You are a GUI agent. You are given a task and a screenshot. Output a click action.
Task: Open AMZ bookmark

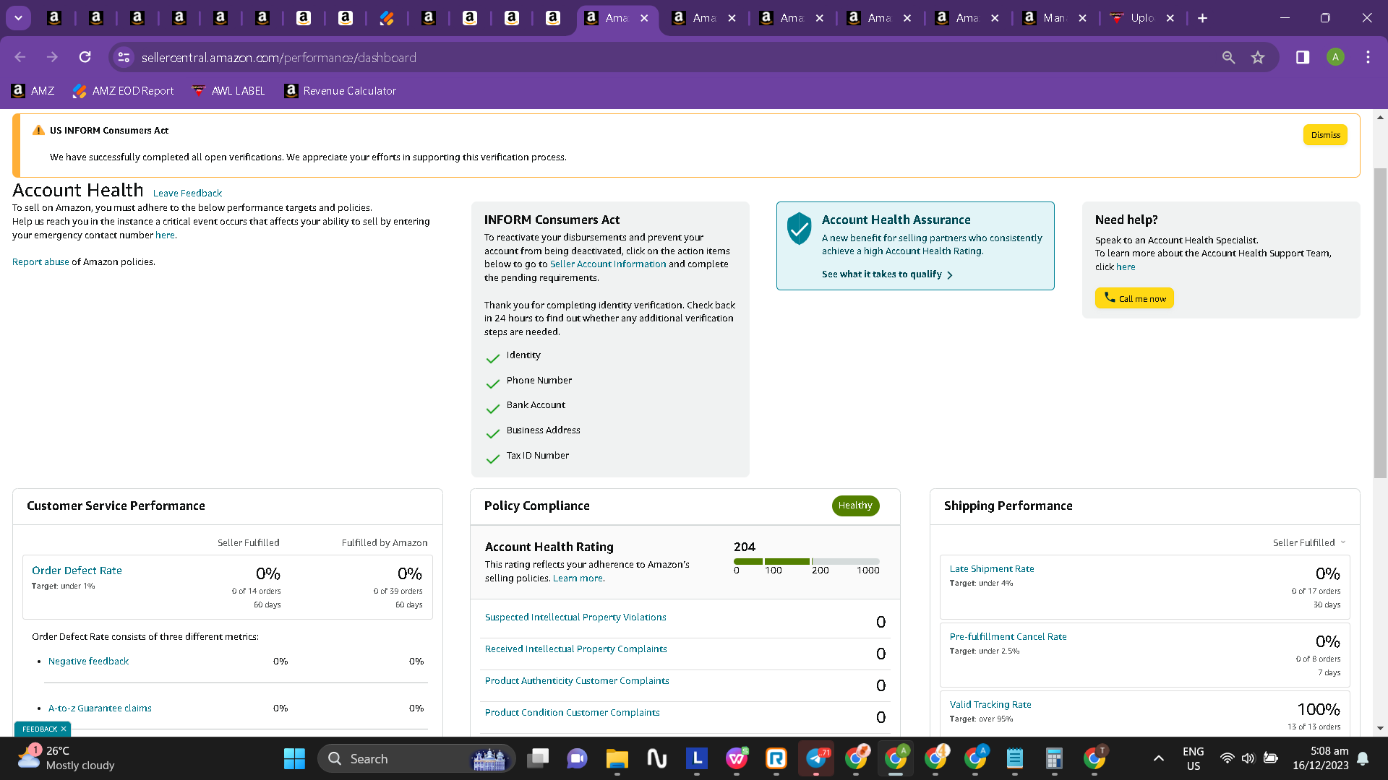(33, 91)
